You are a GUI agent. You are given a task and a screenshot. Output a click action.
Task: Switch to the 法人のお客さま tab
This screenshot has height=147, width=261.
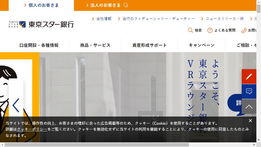107,5
